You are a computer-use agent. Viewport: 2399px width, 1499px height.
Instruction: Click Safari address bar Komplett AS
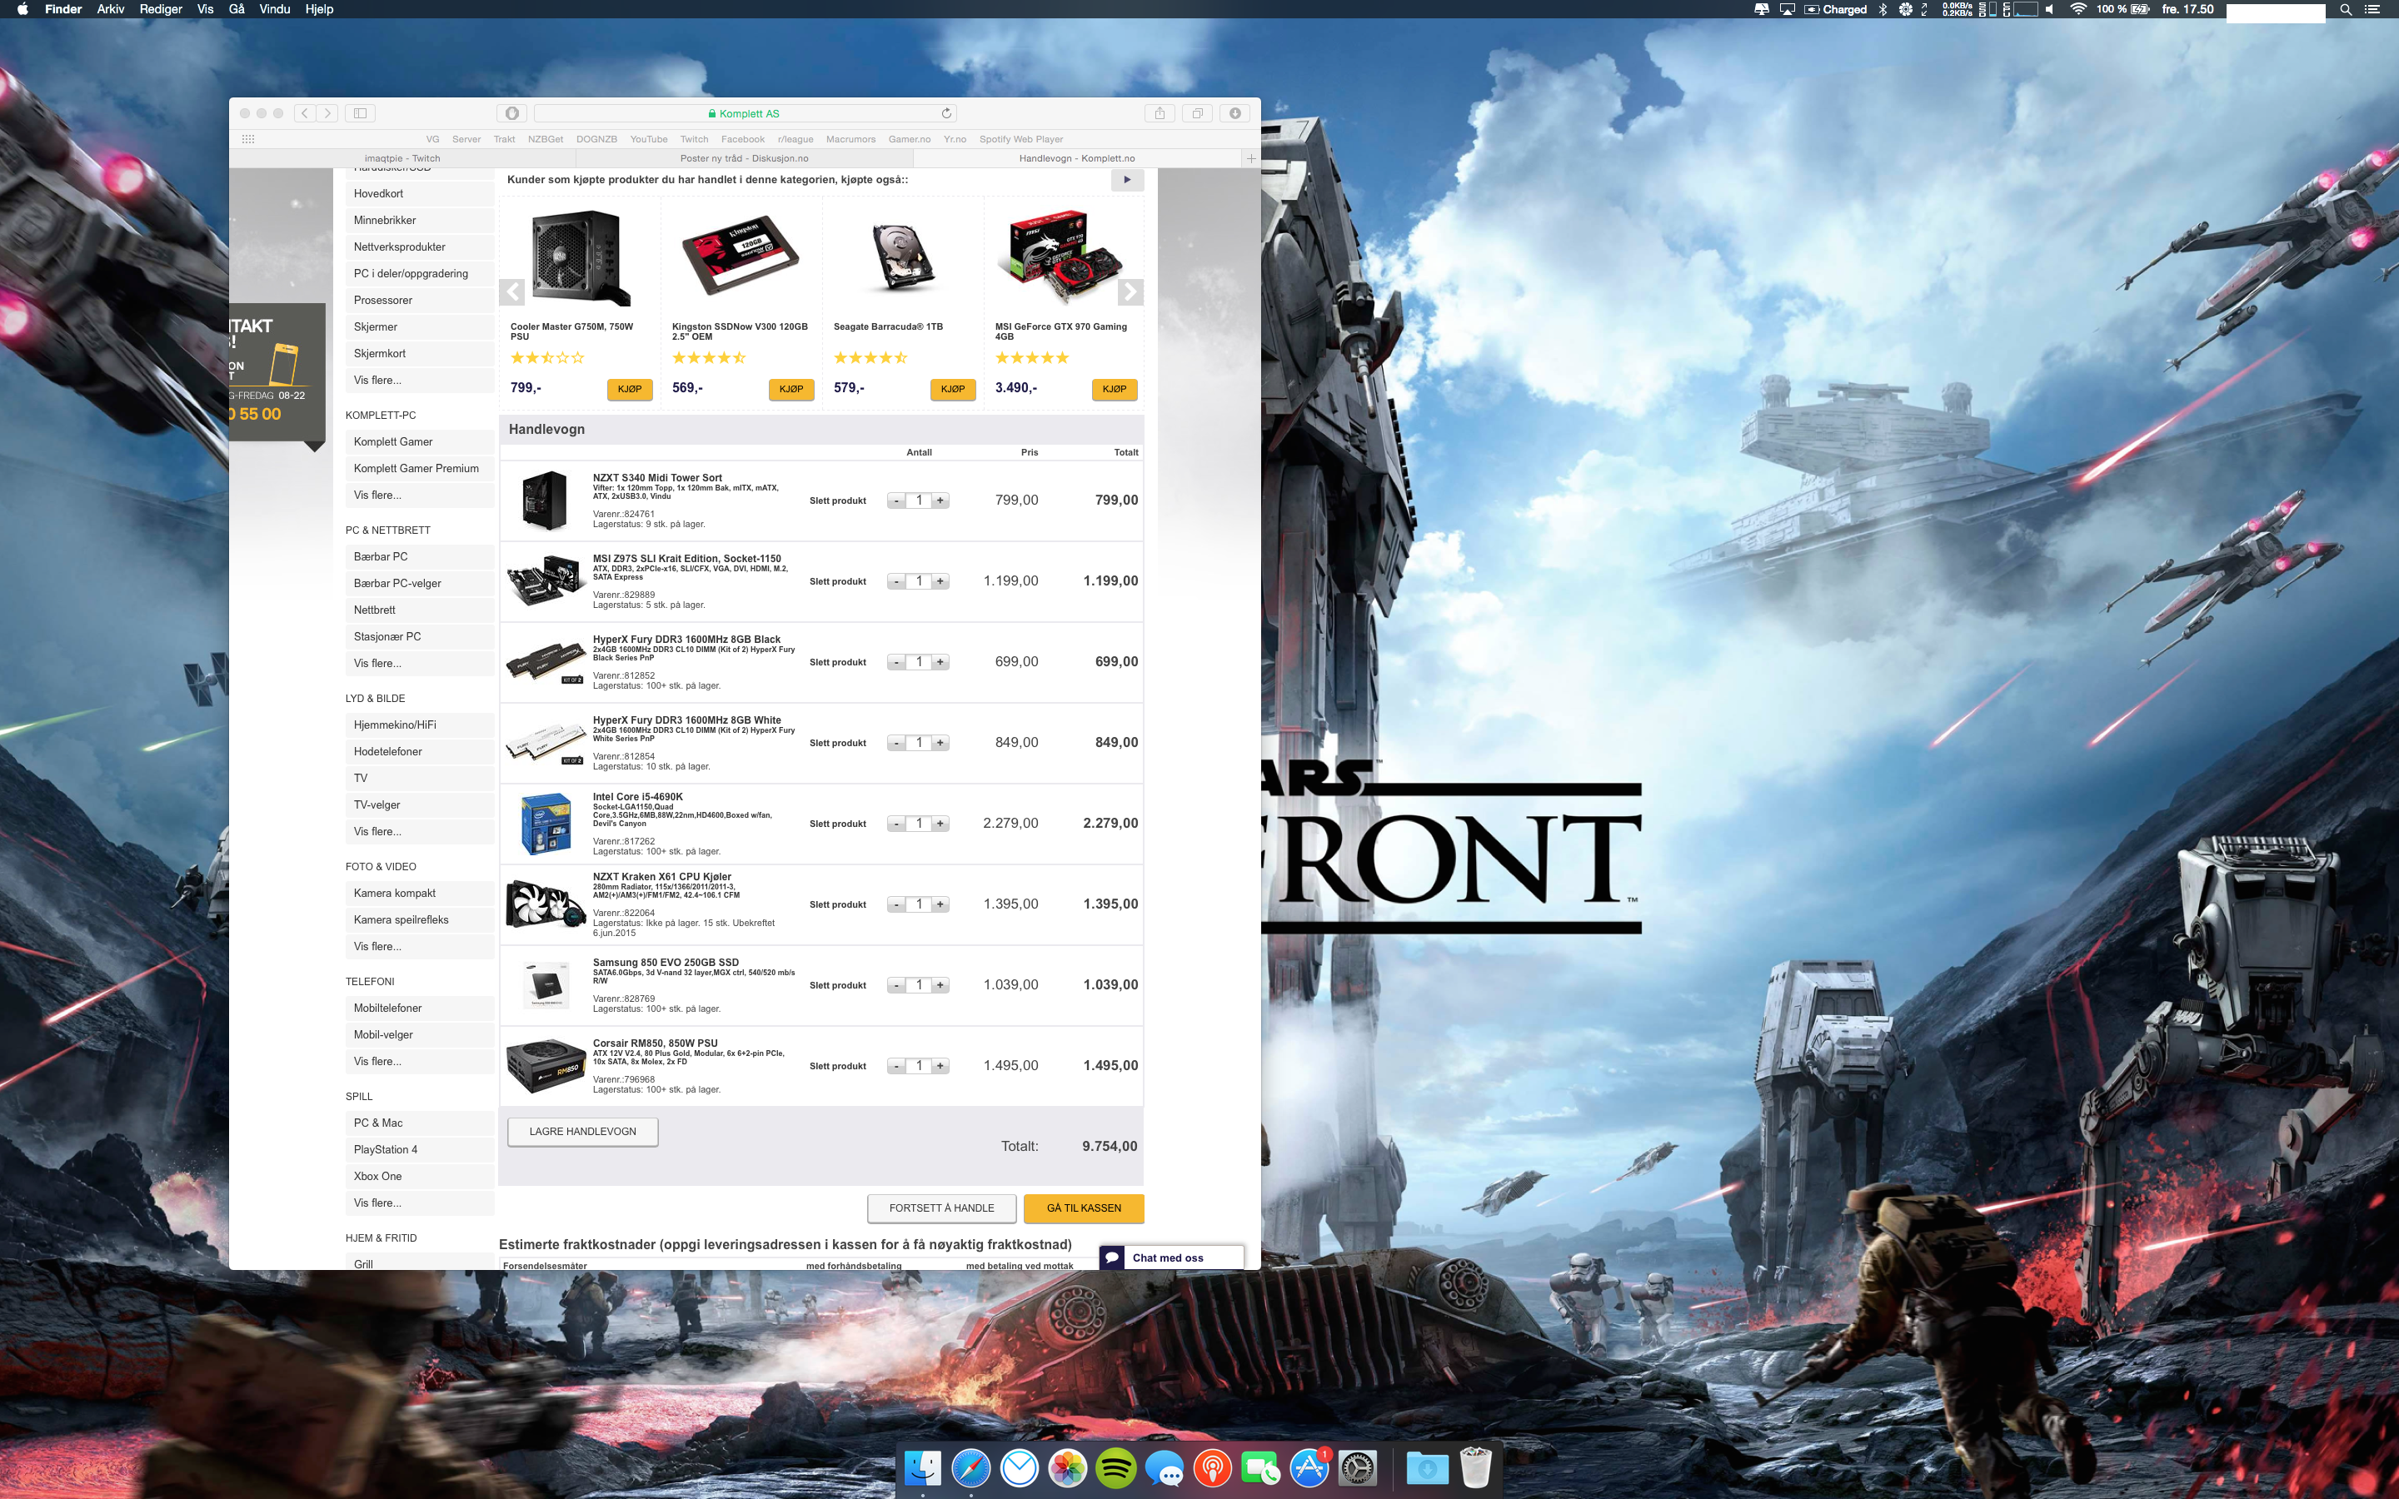[x=745, y=113]
